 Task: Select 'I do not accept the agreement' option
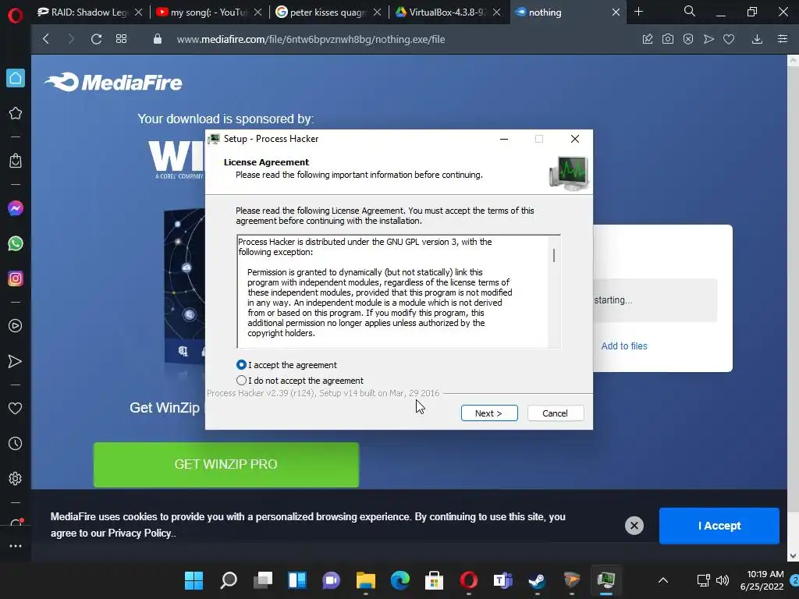tap(242, 381)
